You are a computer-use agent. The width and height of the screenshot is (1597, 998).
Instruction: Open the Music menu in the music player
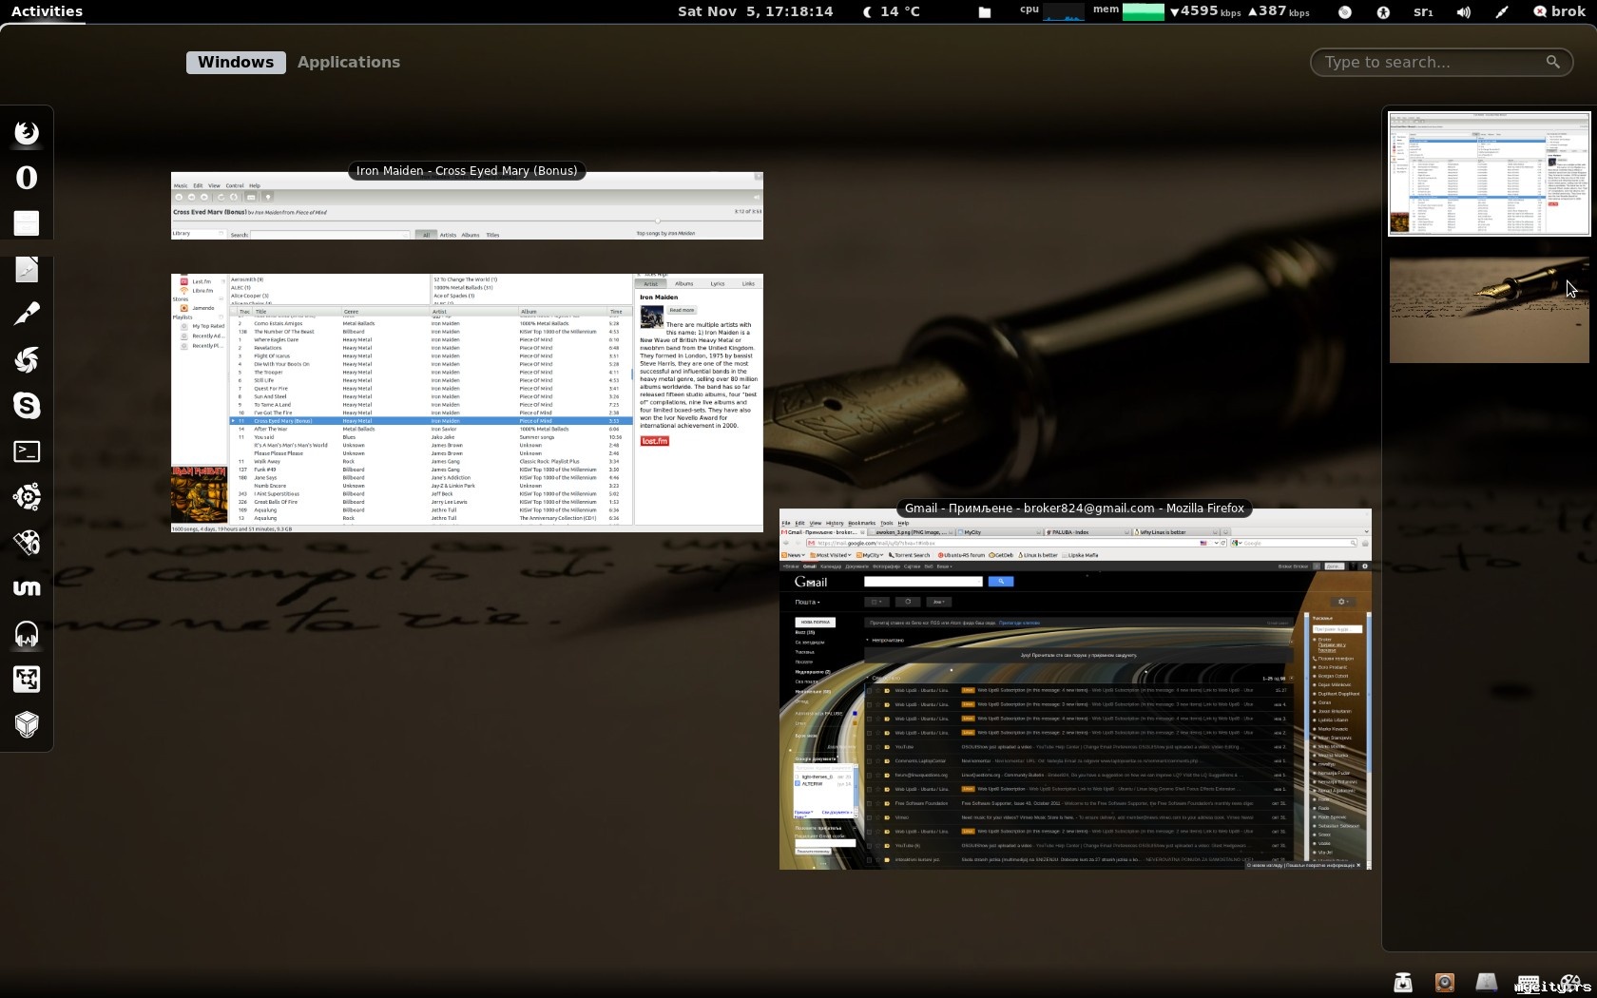(181, 185)
